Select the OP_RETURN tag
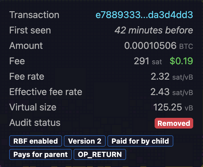The image size is (203, 167). tap(100, 155)
